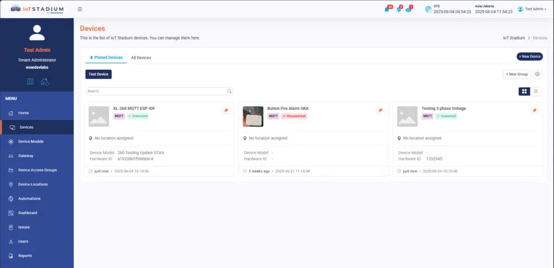Click the home settings icon in profile panel

point(45,82)
